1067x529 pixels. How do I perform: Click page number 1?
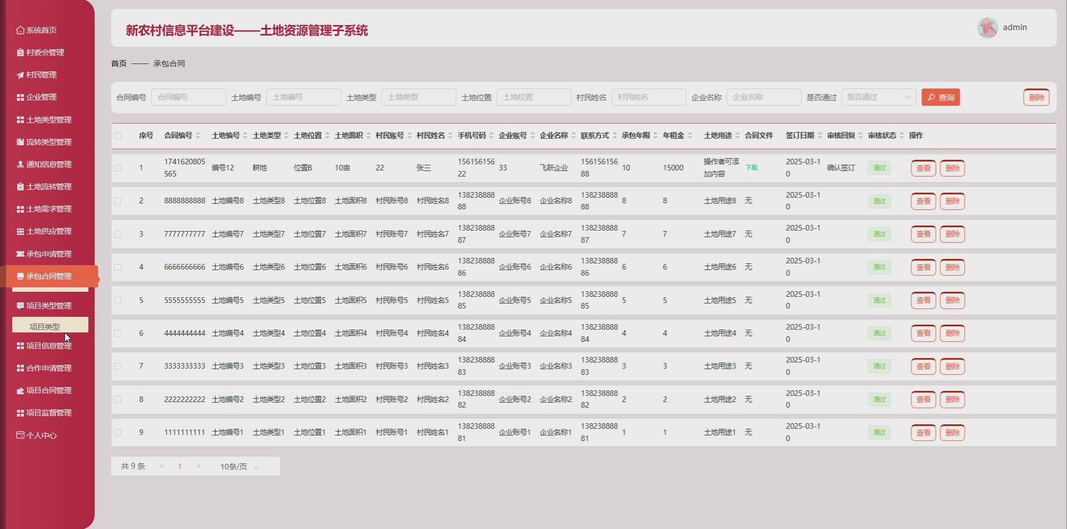tap(180, 467)
